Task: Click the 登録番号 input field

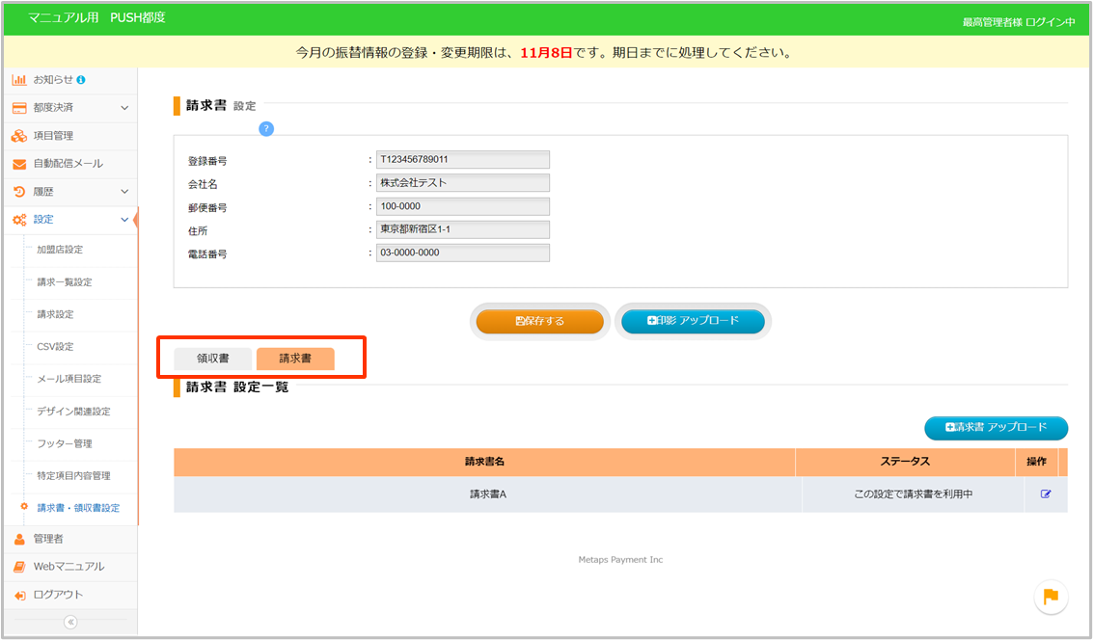Action: pos(462,160)
